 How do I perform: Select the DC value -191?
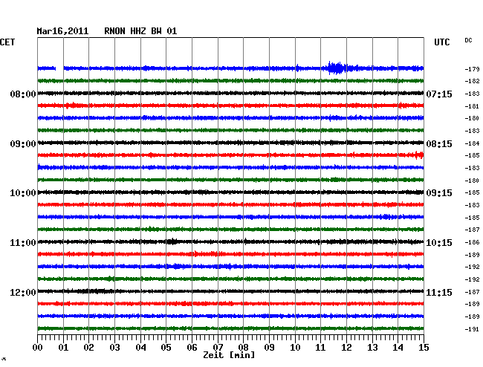472,329
